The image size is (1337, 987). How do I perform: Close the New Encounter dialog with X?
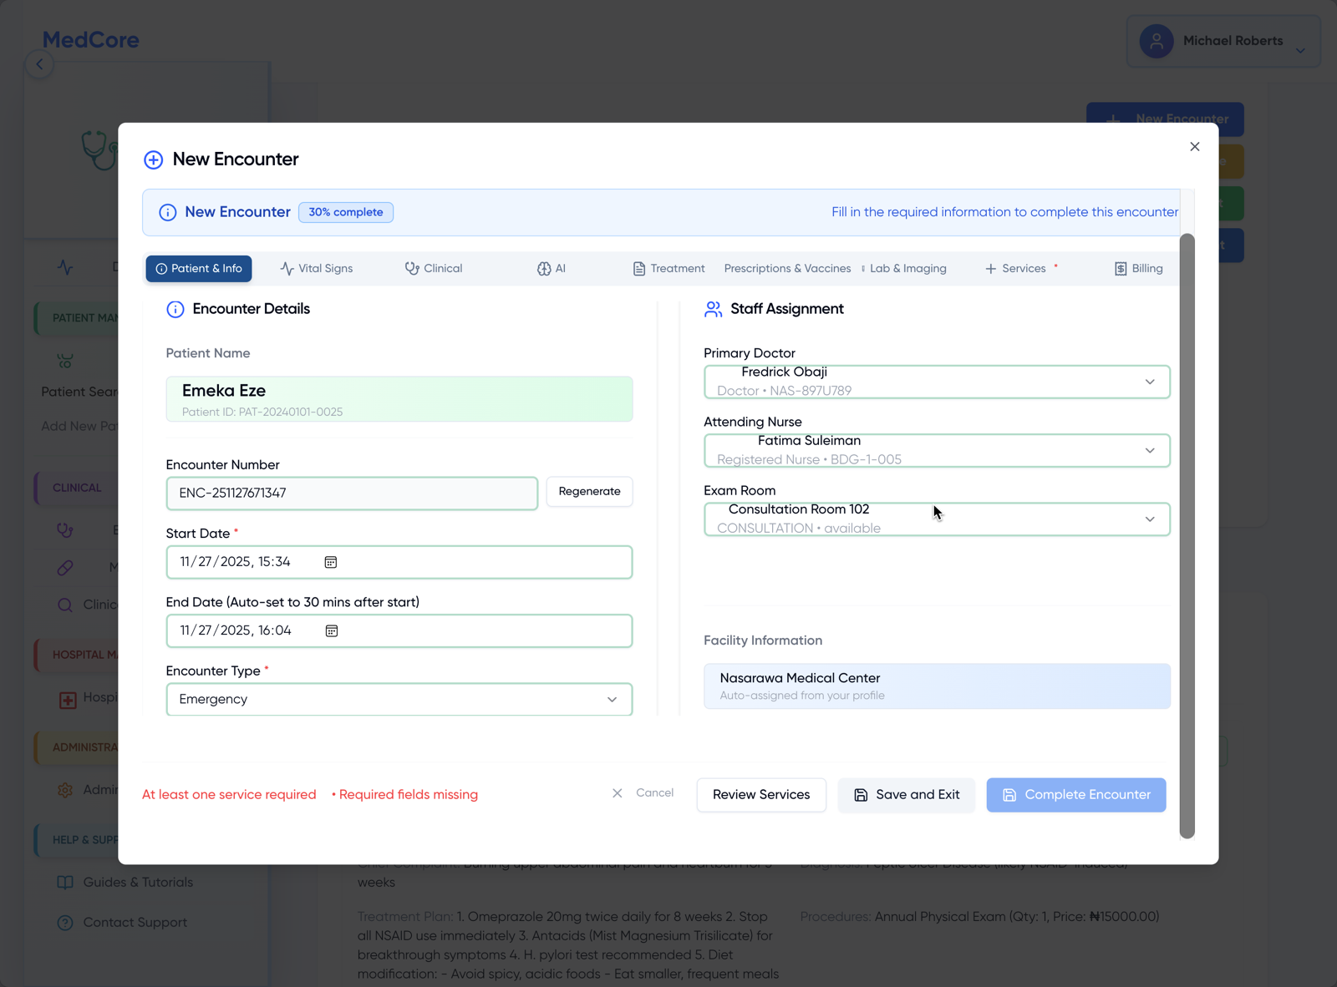point(1194,147)
